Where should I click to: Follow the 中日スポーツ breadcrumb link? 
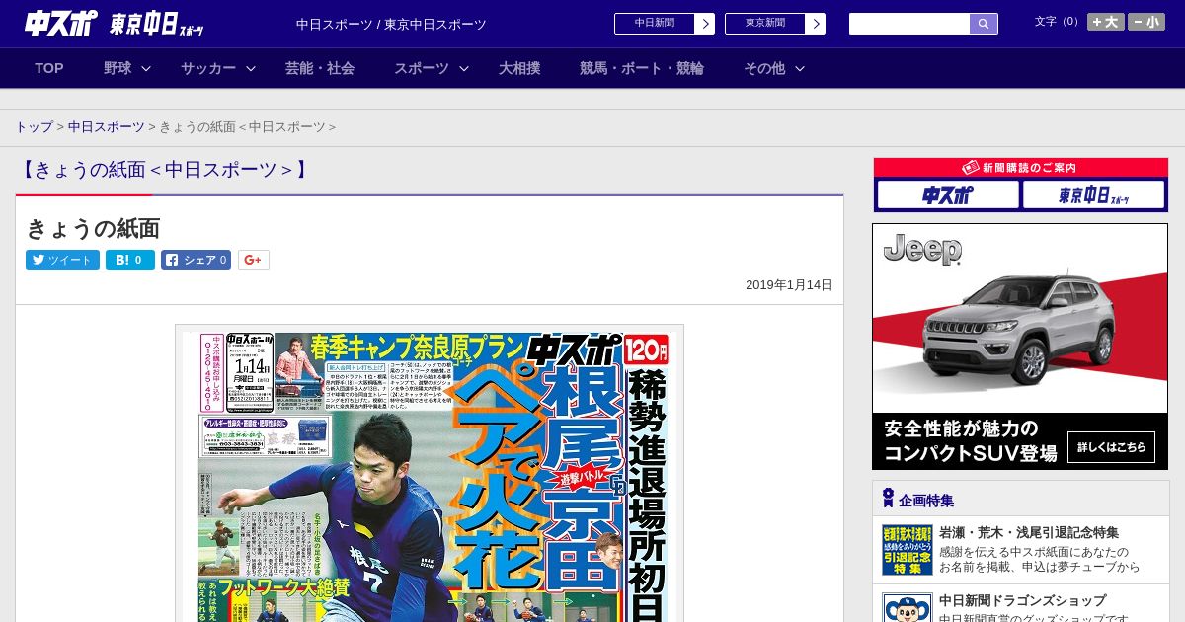click(107, 127)
